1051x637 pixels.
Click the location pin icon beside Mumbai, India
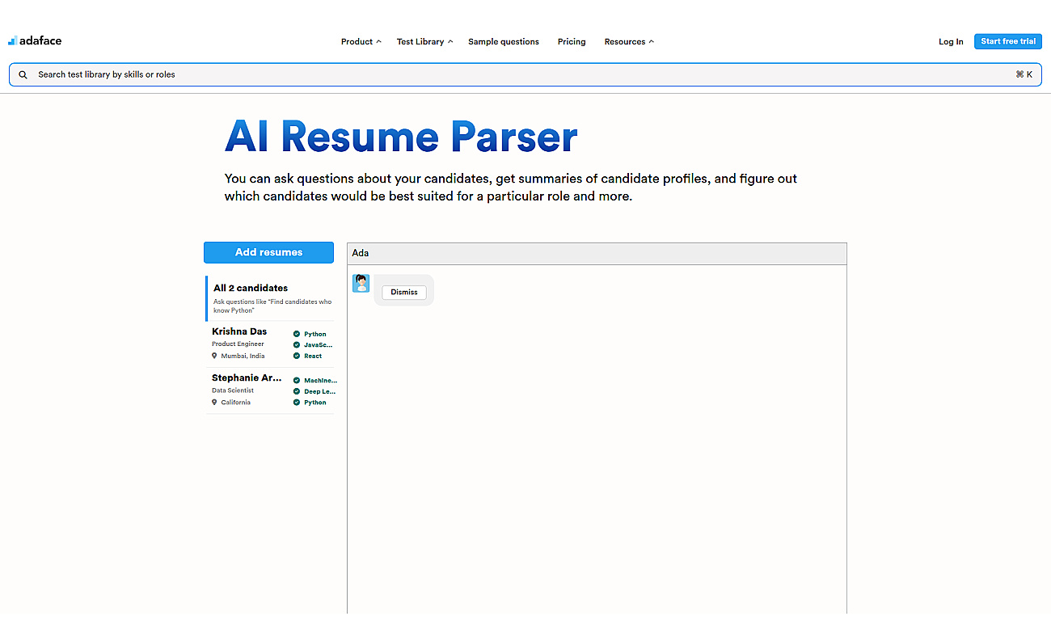[214, 356]
